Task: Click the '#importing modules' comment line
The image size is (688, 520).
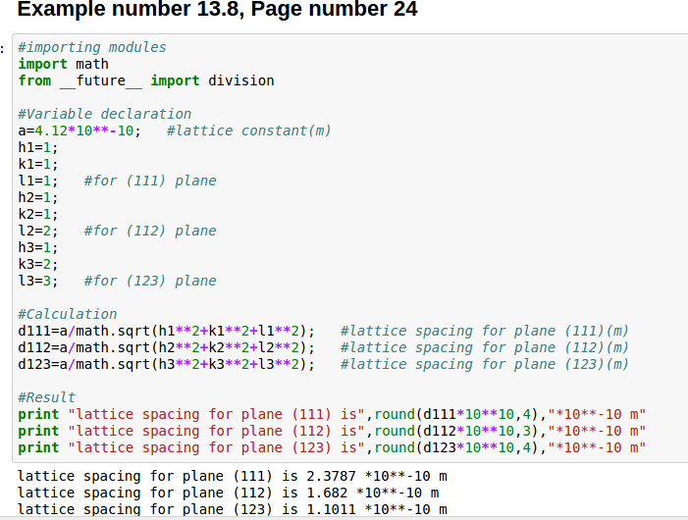Action: click(x=92, y=47)
